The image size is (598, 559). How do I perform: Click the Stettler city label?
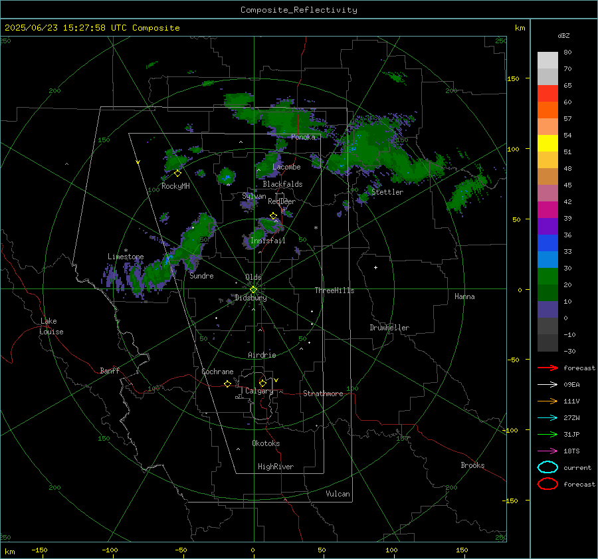[387, 192]
